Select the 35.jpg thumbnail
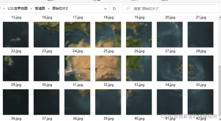This screenshot has width=221, height=121. coord(200,68)
